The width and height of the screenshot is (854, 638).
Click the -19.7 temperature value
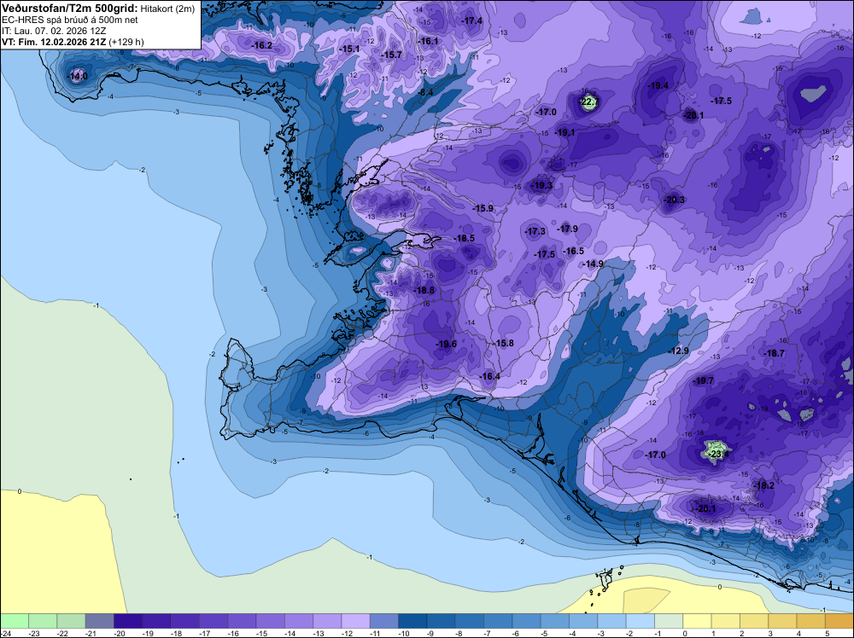(x=703, y=380)
